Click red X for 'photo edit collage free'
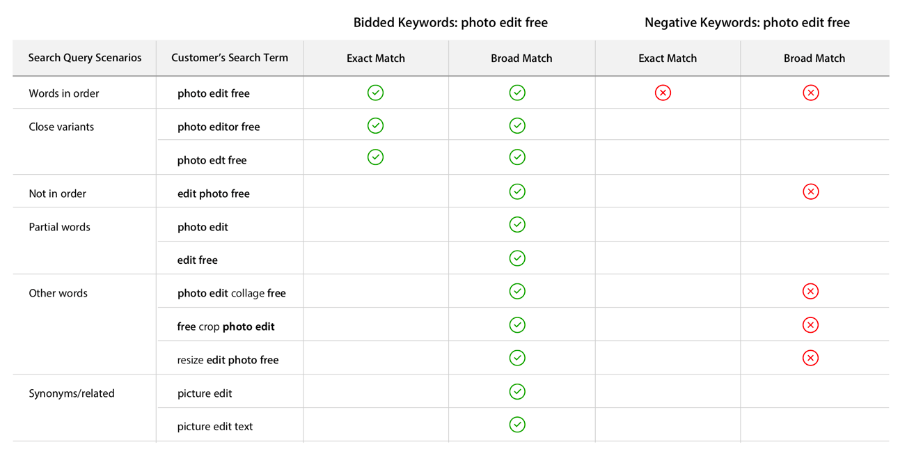Screen dimensions: 923x472 point(810,291)
